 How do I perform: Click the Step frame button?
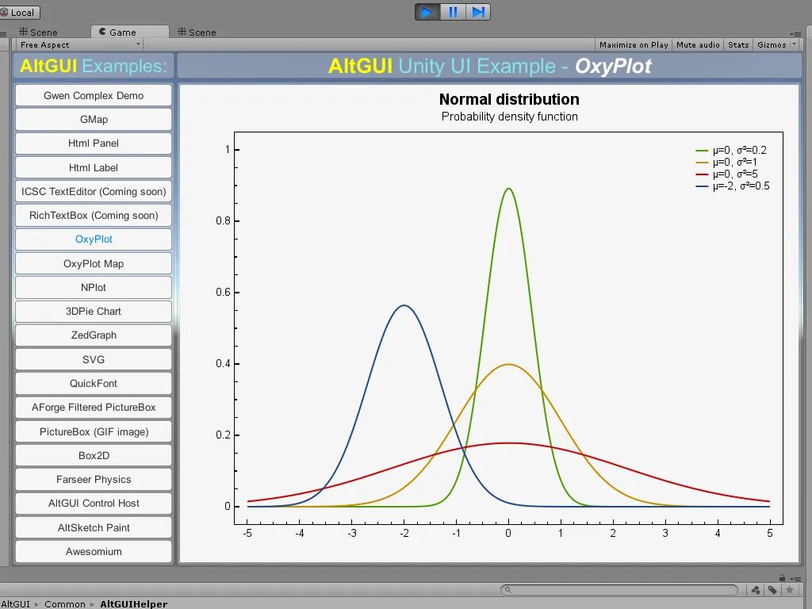478,12
